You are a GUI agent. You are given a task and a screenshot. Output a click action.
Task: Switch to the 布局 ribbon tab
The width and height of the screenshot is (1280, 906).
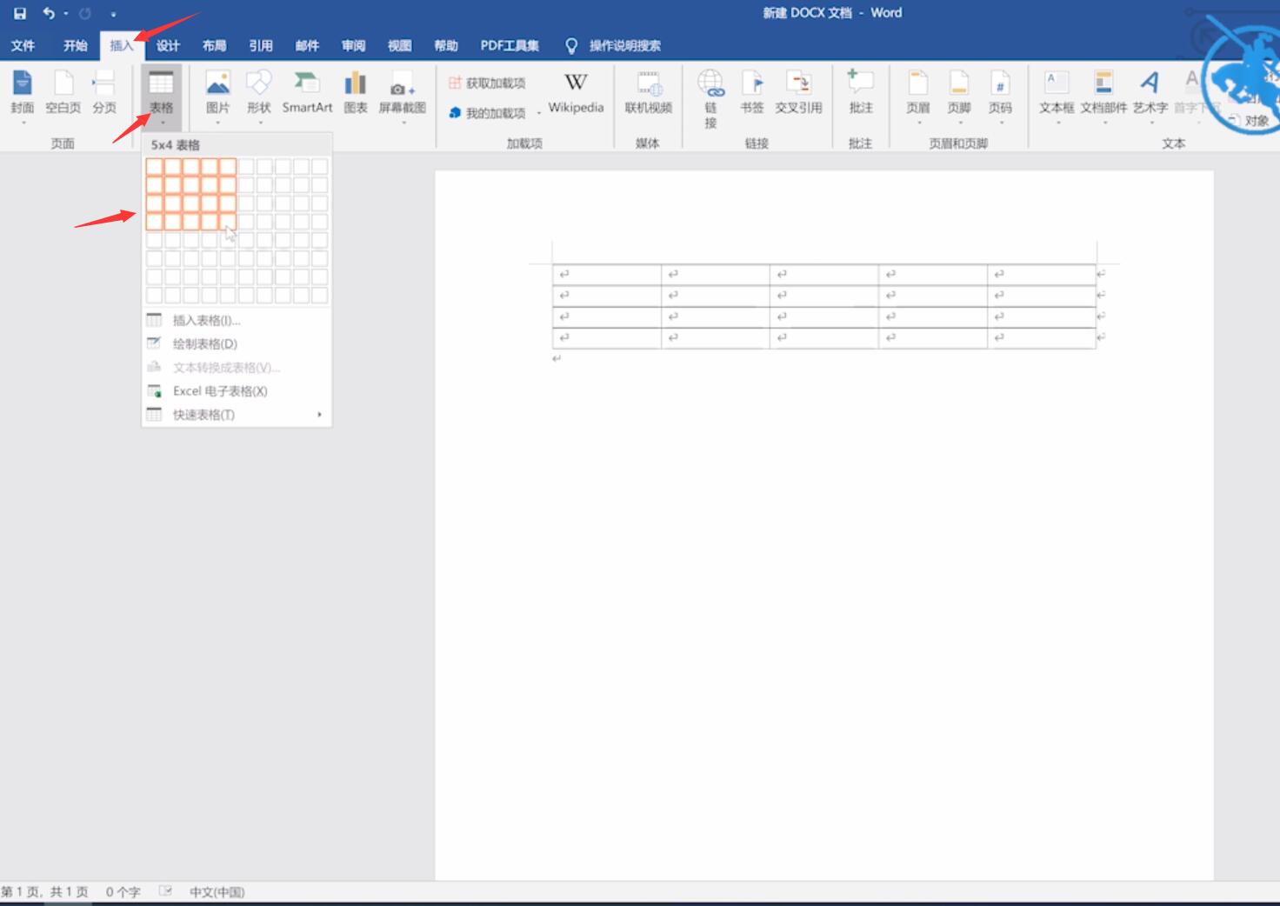pos(214,45)
